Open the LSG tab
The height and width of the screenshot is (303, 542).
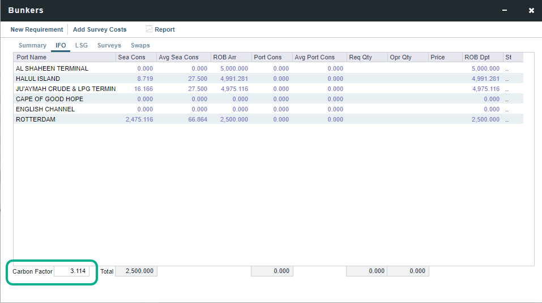82,45
